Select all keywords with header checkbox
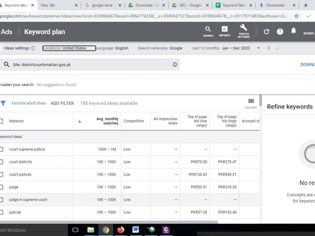 (x=1, y=121)
